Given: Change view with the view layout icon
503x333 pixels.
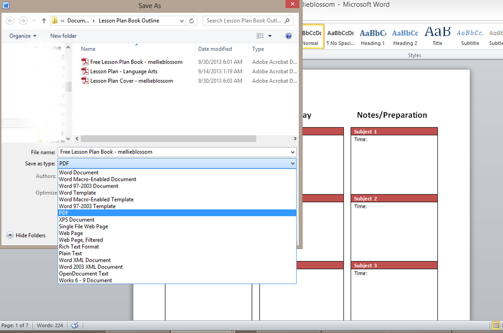Looking at the screenshot, I should [260, 36].
